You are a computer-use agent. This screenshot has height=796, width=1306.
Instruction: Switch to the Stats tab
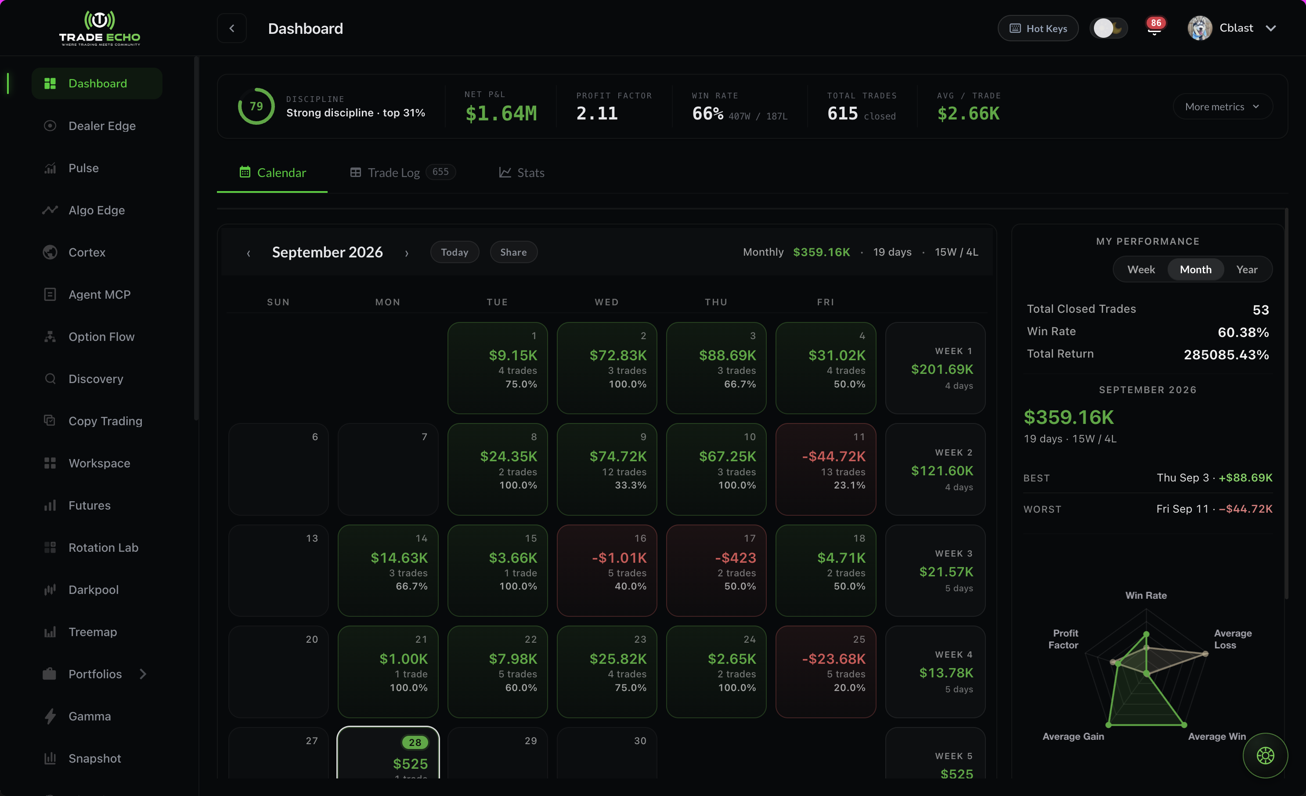(522, 172)
